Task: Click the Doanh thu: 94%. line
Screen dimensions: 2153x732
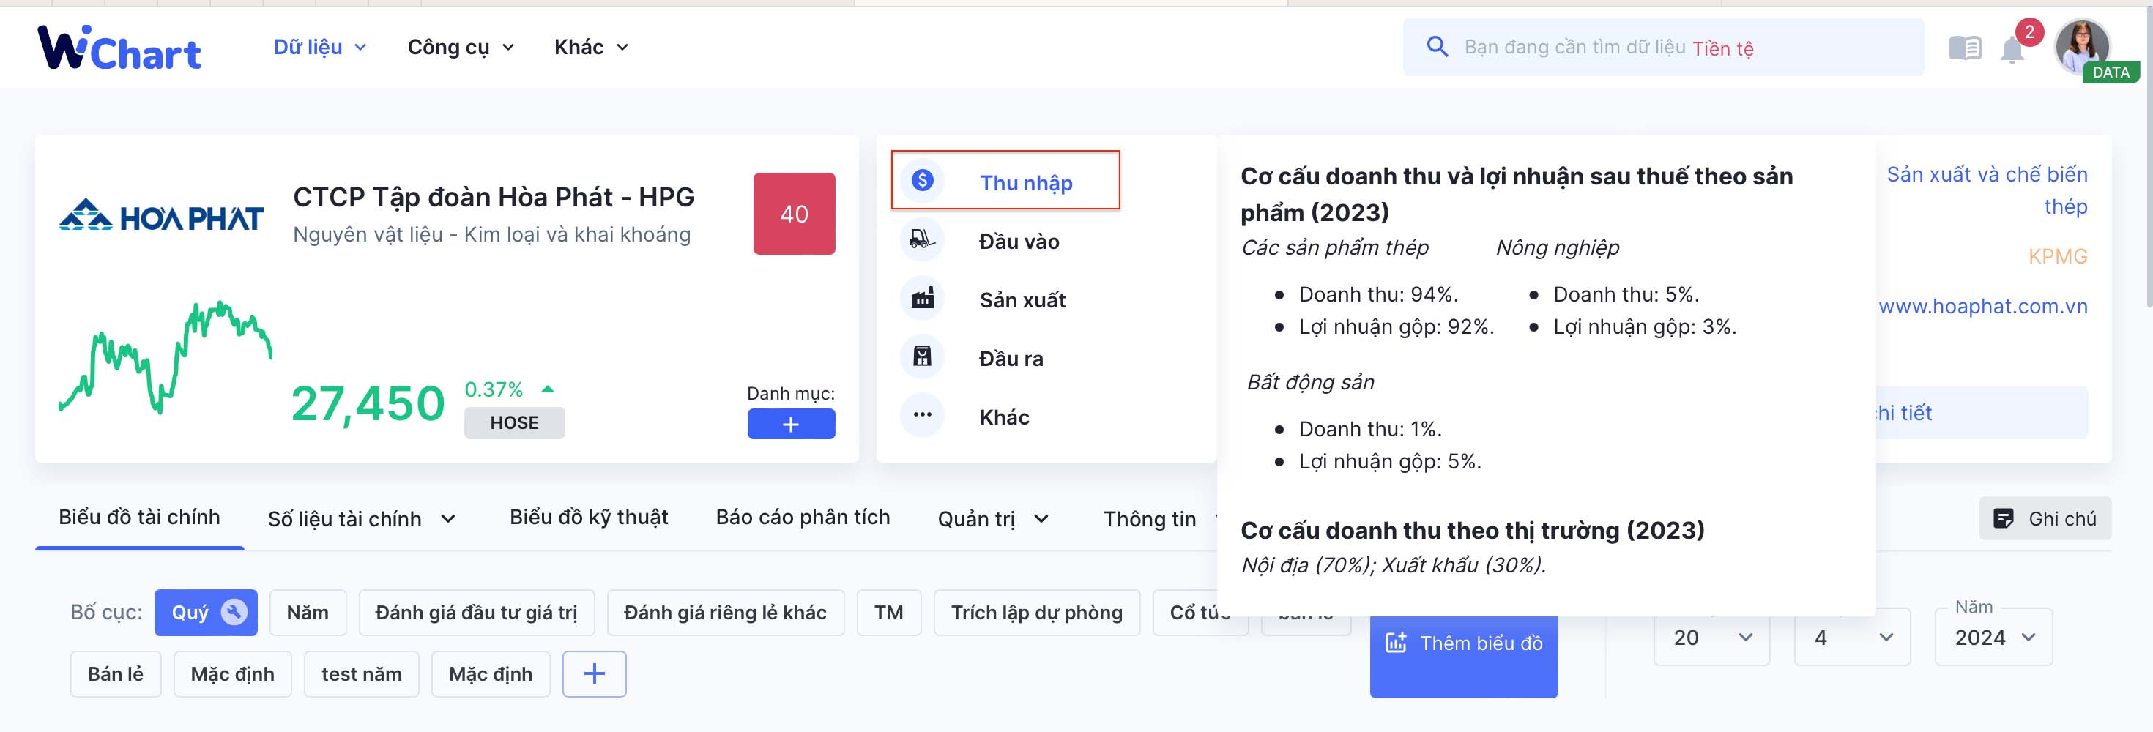Action: [x=1378, y=294]
